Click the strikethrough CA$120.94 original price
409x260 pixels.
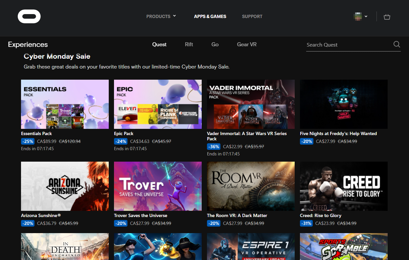(70, 141)
